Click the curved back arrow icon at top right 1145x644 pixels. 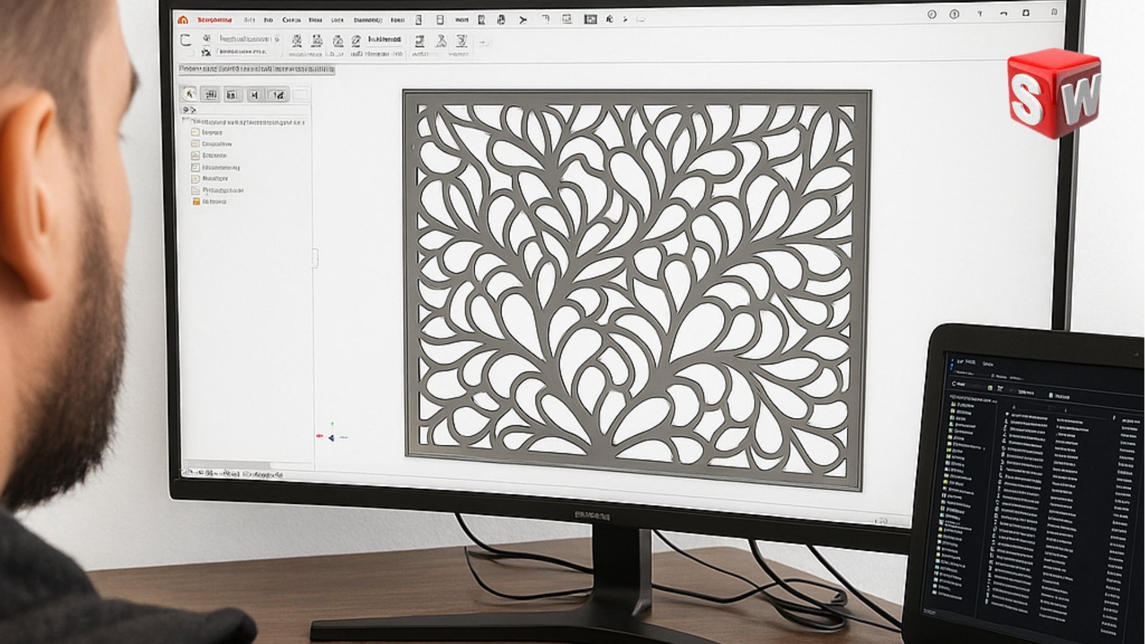(1003, 13)
